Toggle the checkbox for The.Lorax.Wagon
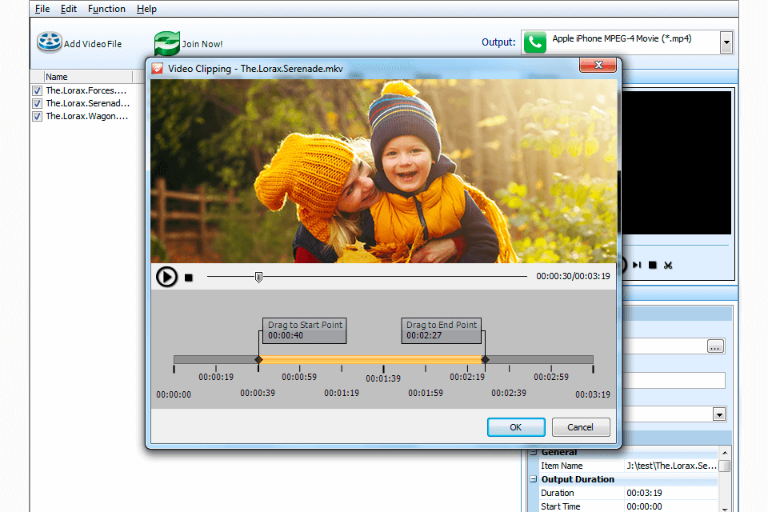Viewport: 768px width, 512px height. click(x=37, y=116)
